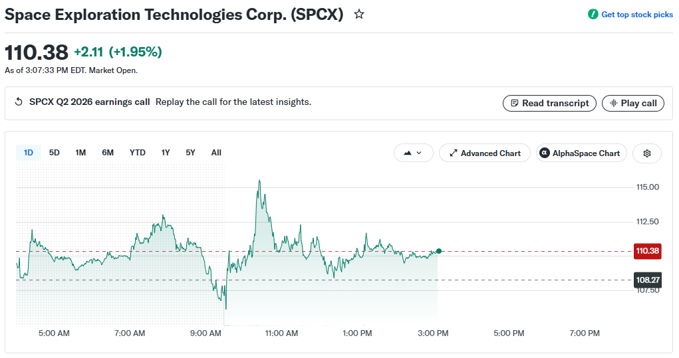Click the +2.11 (+1.95%) price change text

click(x=118, y=52)
